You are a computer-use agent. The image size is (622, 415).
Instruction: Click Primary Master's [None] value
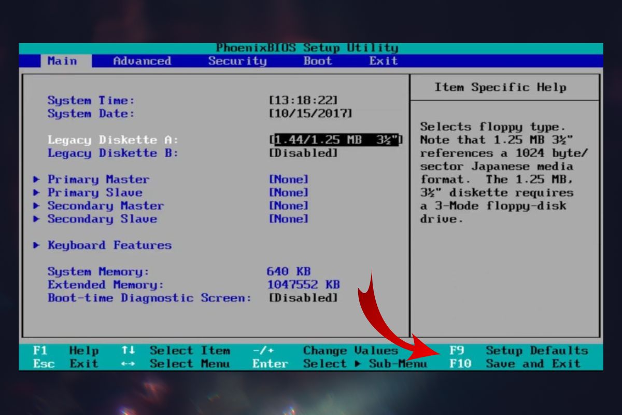[289, 179]
